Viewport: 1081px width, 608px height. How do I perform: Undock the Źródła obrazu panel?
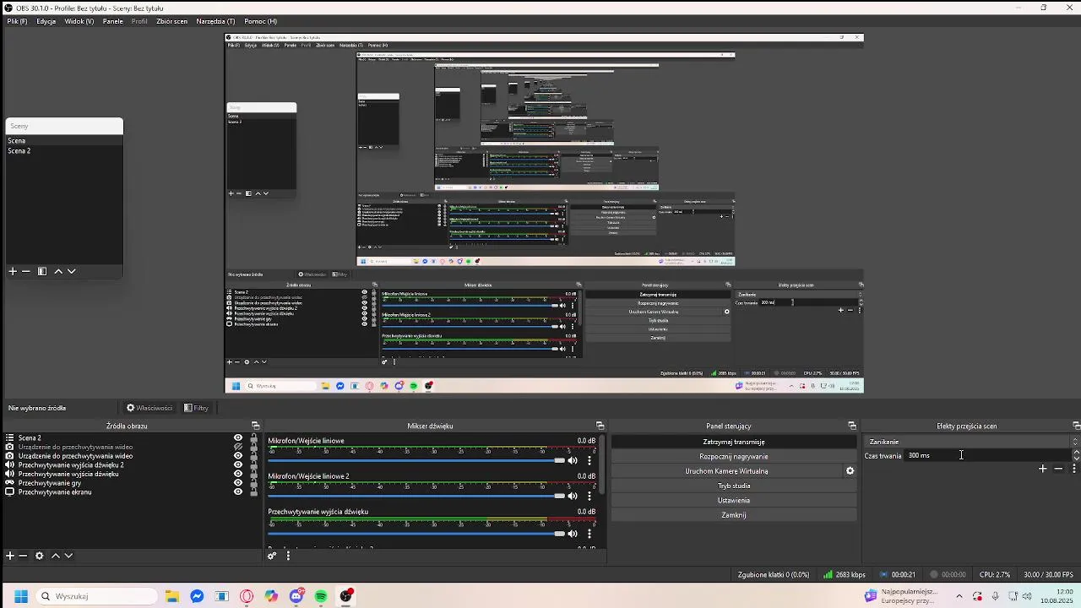[255, 426]
